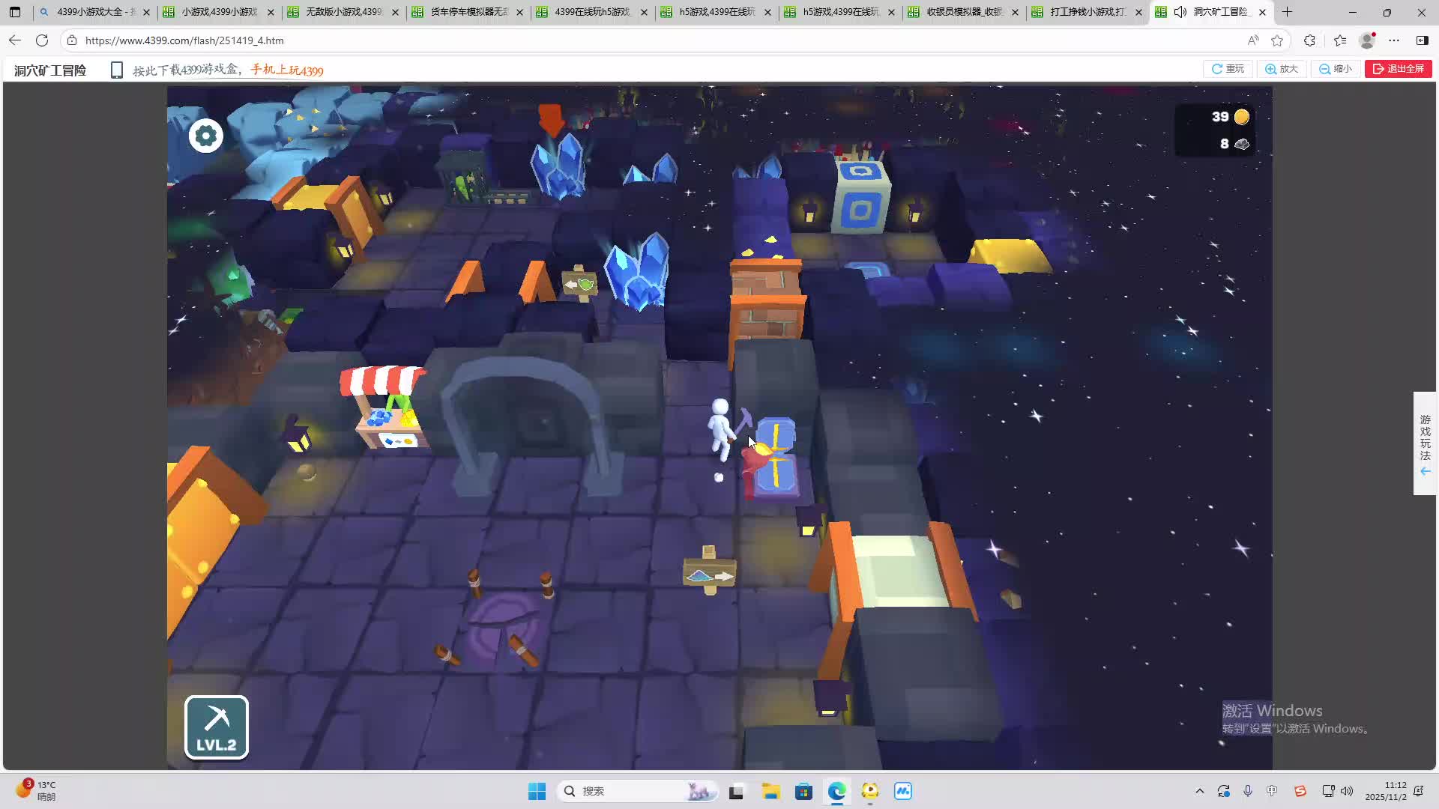Mute the tab audio speaker icon
This screenshot has height=809, width=1439.
pos(1180,12)
